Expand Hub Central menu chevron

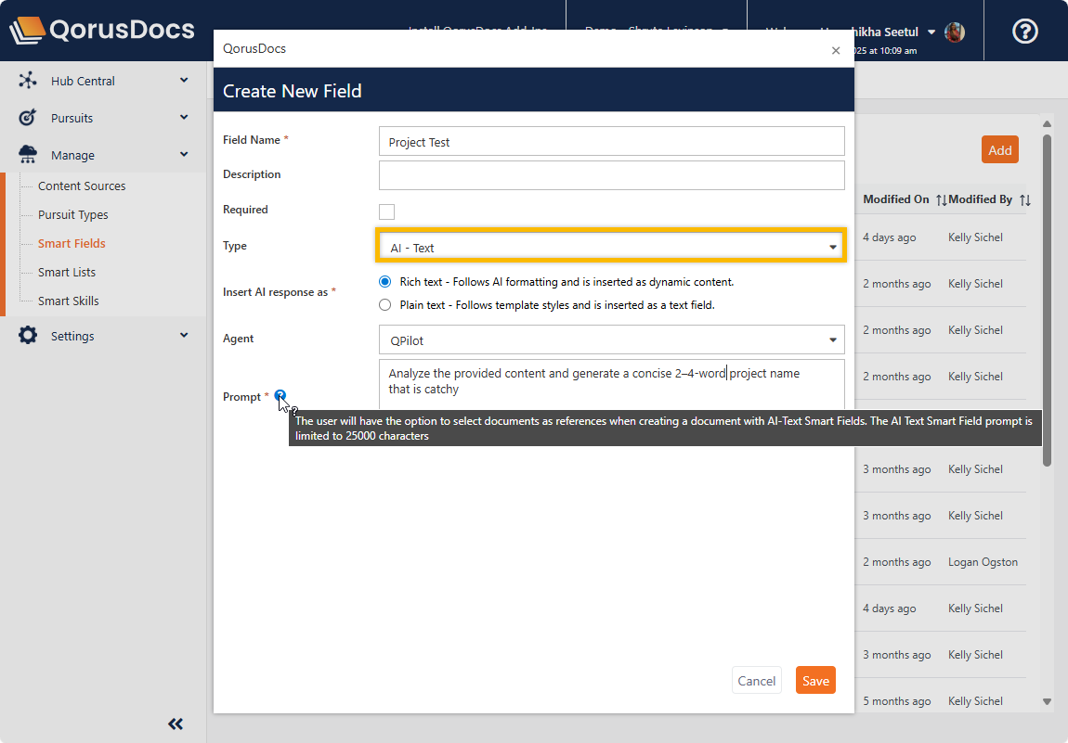pos(184,81)
